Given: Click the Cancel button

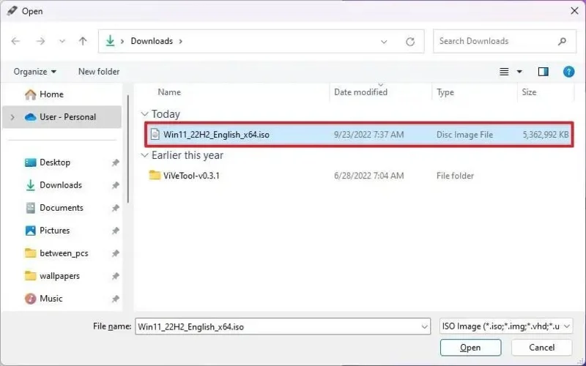Looking at the screenshot, I should point(541,348).
